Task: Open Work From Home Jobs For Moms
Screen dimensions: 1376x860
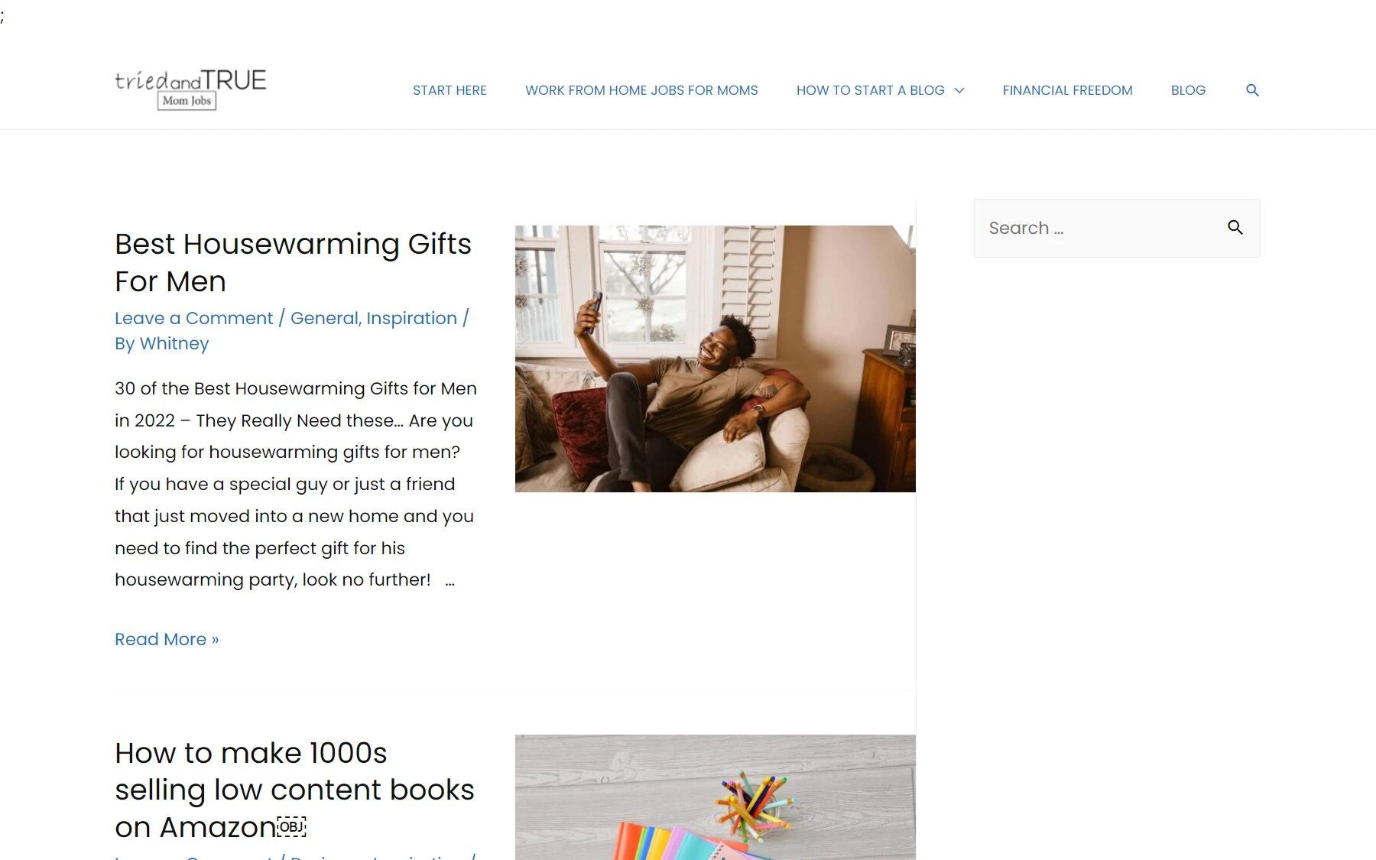Action: point(641,90)
